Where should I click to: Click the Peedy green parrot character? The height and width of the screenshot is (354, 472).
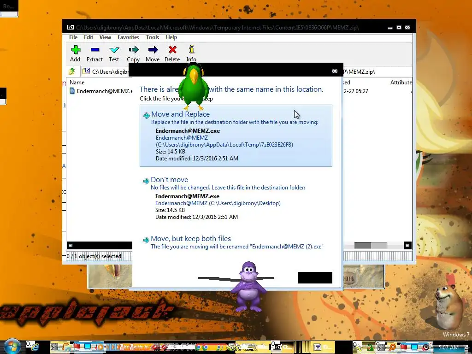click(194, 87)
